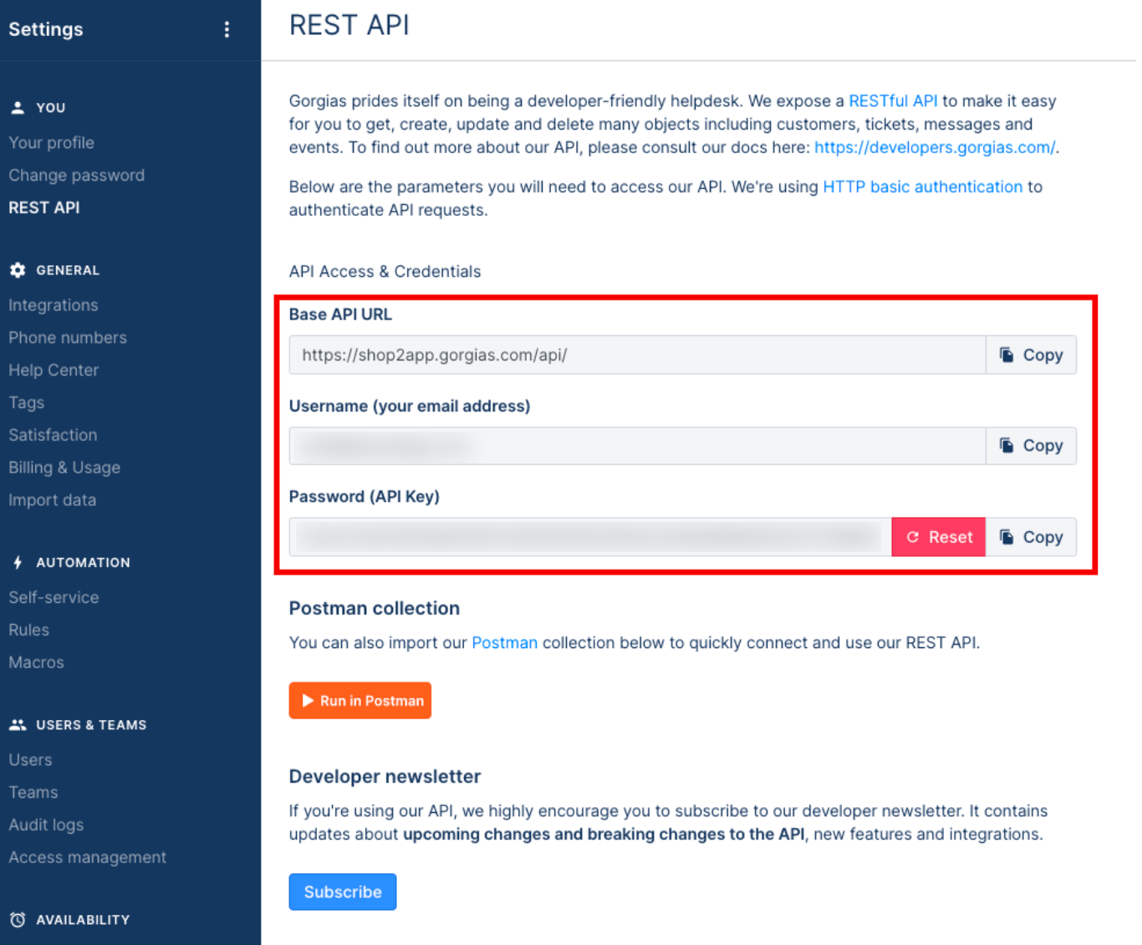Click the person icon beside YOU

pos(18,107)
